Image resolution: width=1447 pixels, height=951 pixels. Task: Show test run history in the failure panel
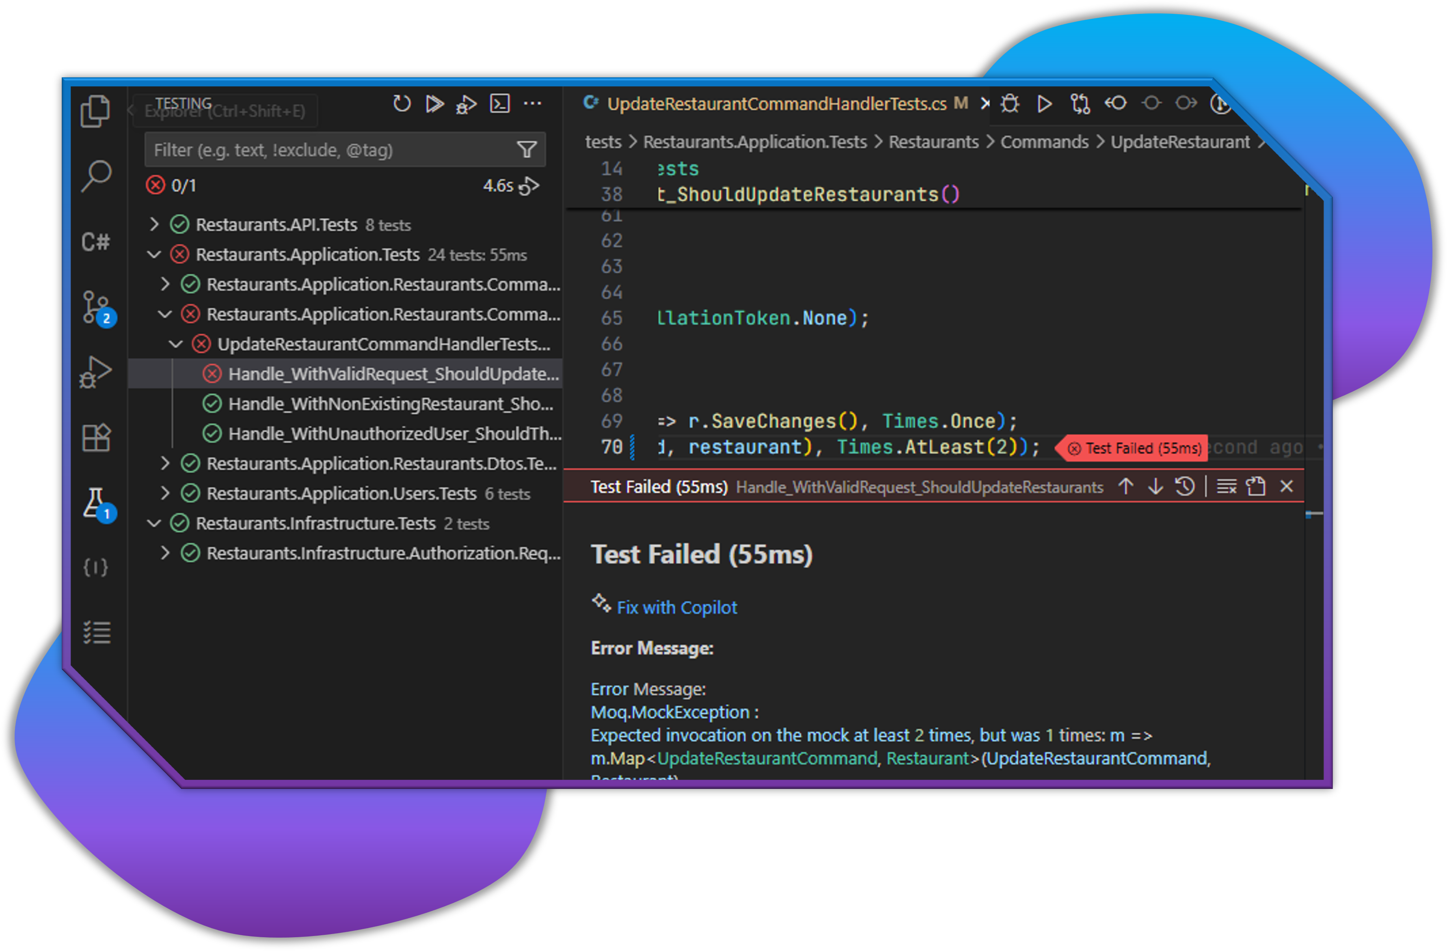[x=1185, y=486]
